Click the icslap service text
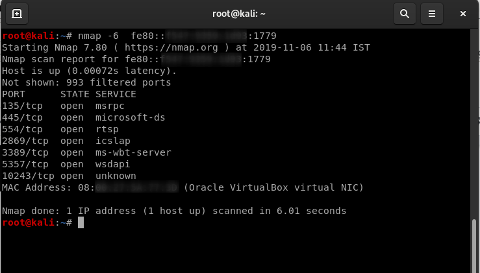This screenshot has height=273, width=480. pos(113,141)
